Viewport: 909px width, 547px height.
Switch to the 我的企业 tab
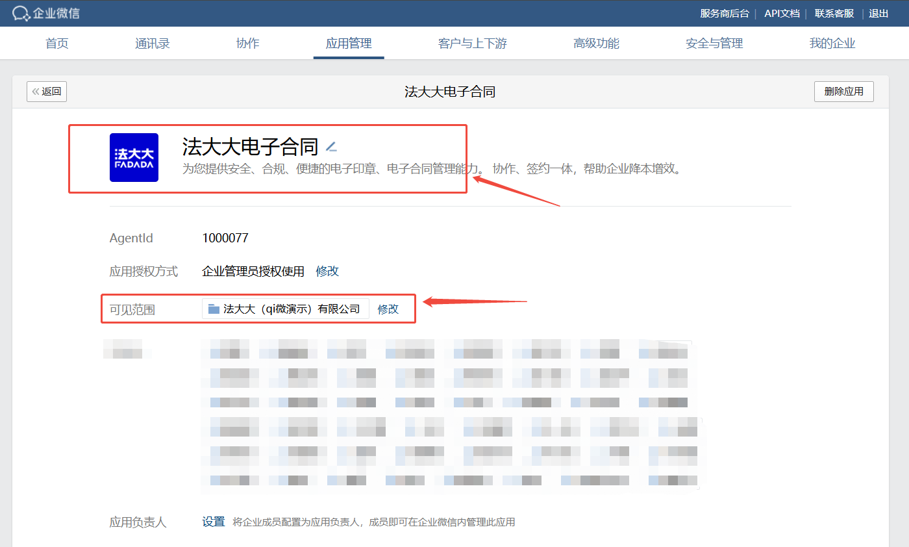pos(832,44)
